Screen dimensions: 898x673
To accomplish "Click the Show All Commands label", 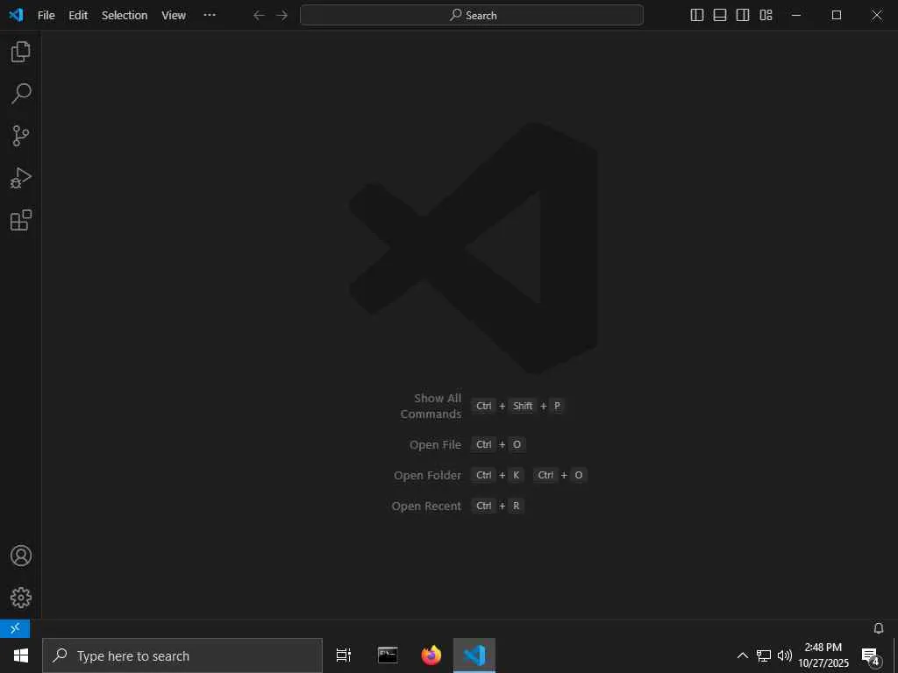I will [x=431, y=406].
